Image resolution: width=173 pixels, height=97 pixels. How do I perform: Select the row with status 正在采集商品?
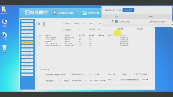(84, 46)
